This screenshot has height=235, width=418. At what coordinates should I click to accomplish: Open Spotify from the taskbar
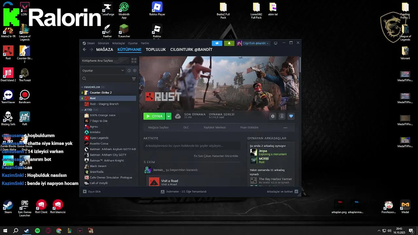click(x=37, y=231)
